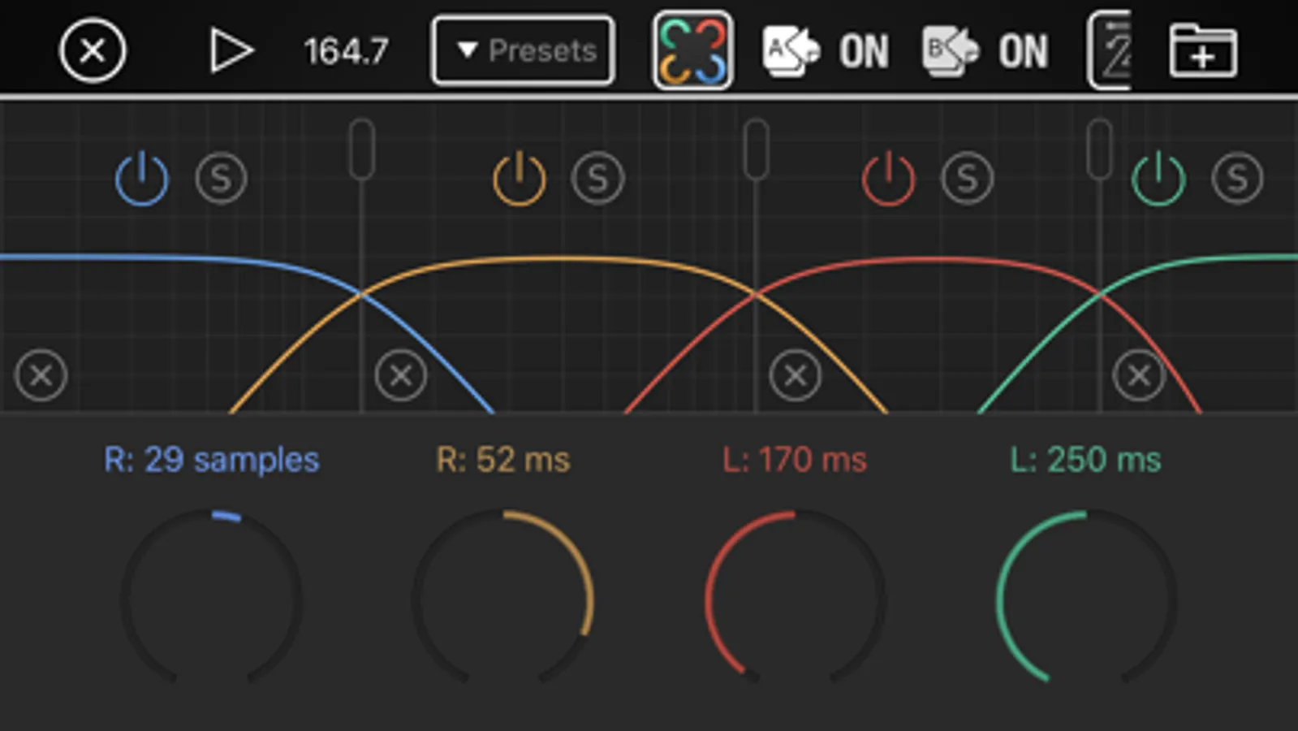Click the add folder icon
The width and height of the screenshot is (1298, 731).
1203,51
